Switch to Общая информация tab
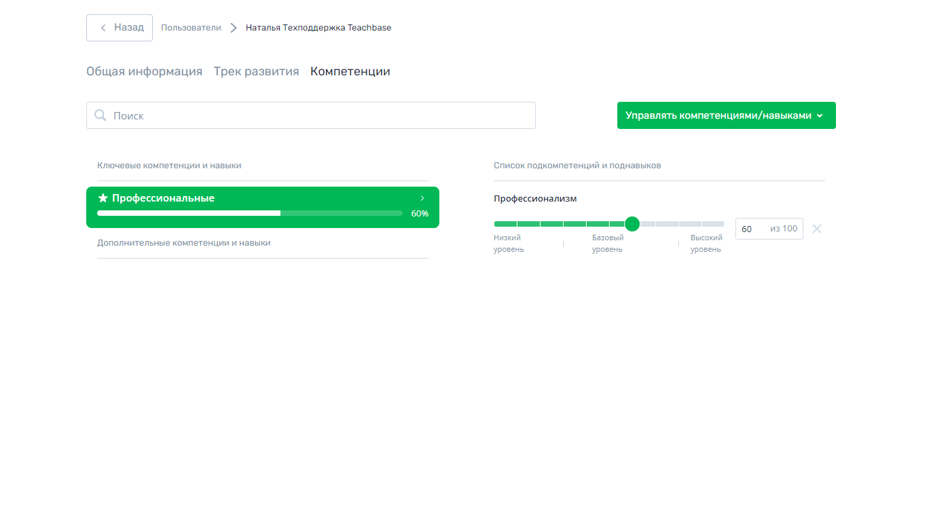 pos(144,71)
